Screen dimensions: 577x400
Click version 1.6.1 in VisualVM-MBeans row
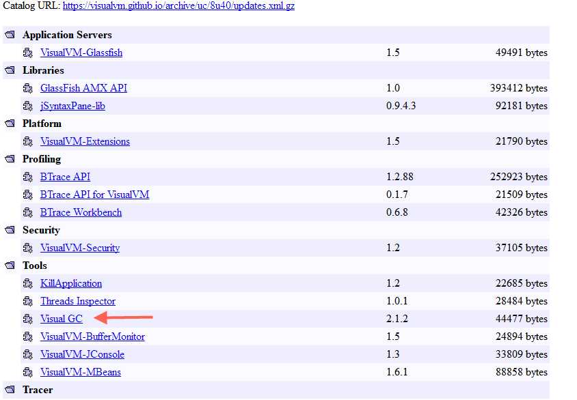tap(397, 372)
